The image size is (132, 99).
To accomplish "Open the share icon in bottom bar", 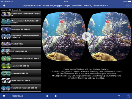I will [x=128, y=96].
